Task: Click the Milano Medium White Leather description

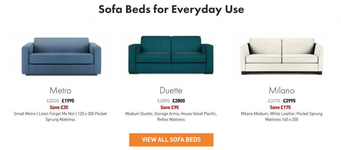Action: [x=281, y=116]
